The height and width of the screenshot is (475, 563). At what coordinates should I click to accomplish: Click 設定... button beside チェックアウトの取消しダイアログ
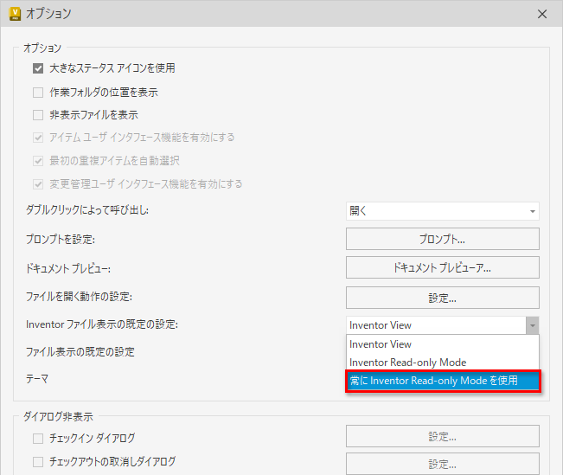[443, 465]
